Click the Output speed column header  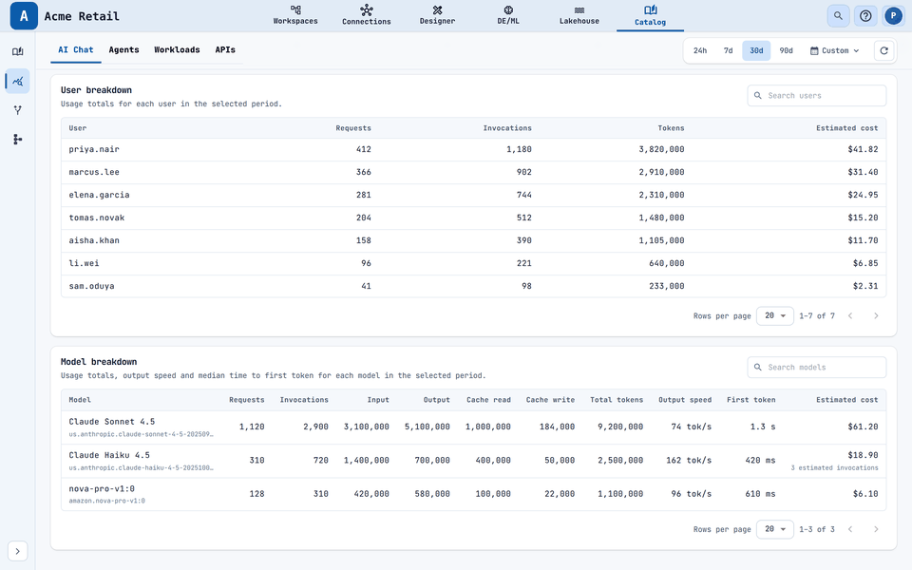tap(685, 400)
